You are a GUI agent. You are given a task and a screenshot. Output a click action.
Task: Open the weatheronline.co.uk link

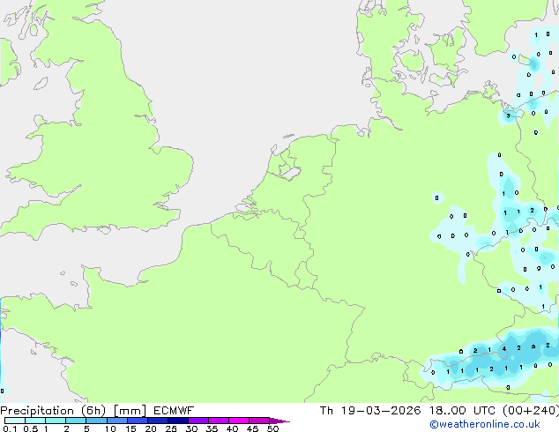pos(485,424)
